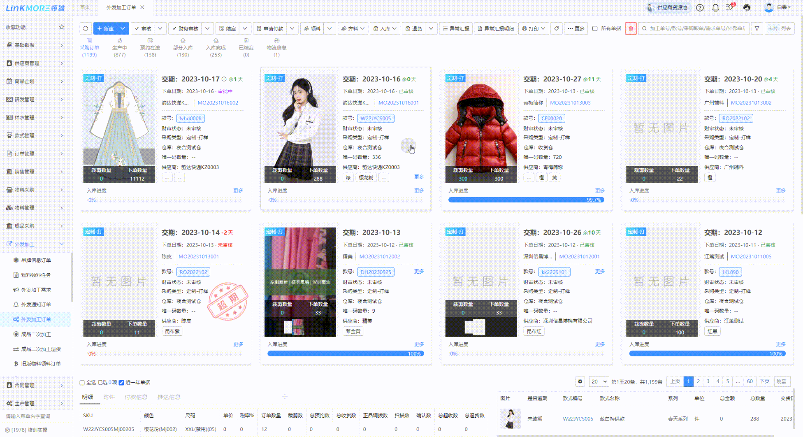The width and height of the screenshot is (803, 437).
Task: Open page size dropdown showing 20
Action: pos(599,381)
